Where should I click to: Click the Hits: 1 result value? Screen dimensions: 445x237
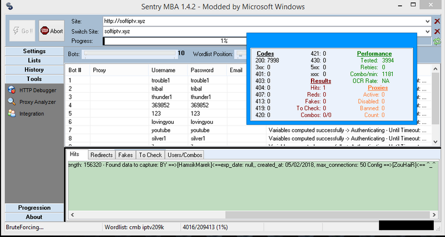pos(318,88)
